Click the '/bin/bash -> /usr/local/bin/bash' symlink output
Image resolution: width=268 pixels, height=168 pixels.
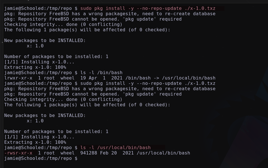pos(170,78)
